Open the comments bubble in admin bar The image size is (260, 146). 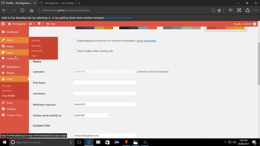(x=39, y=24)
